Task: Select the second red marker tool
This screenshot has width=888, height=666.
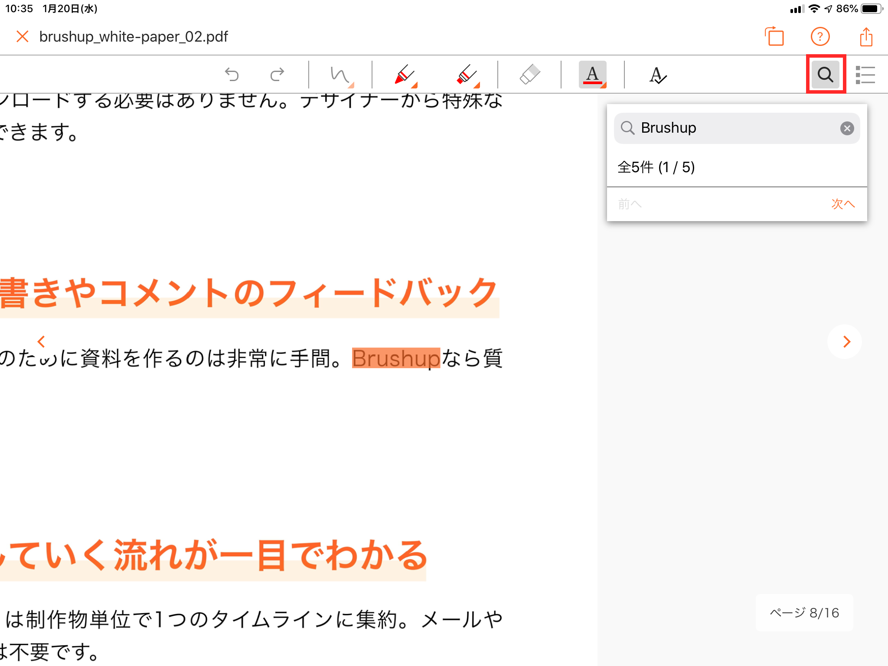Action: [467, 75]
